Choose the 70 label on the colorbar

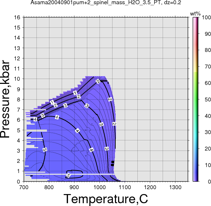[208, 67]
